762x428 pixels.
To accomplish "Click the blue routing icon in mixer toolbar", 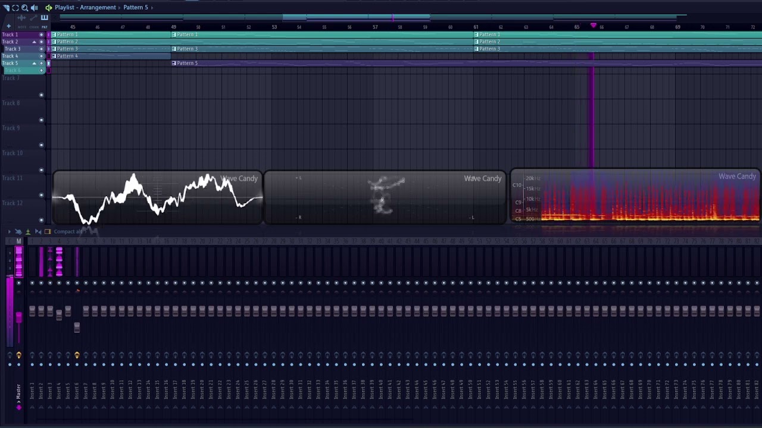I will pos(18,231).
